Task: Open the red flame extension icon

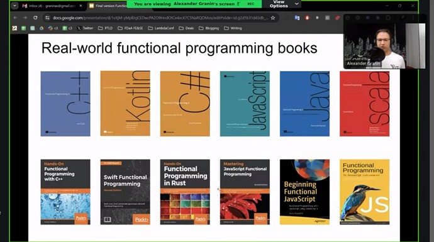Action: coord(307,18)
